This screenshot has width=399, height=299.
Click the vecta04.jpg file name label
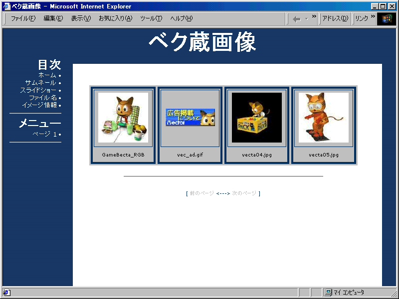click(257, 154)
